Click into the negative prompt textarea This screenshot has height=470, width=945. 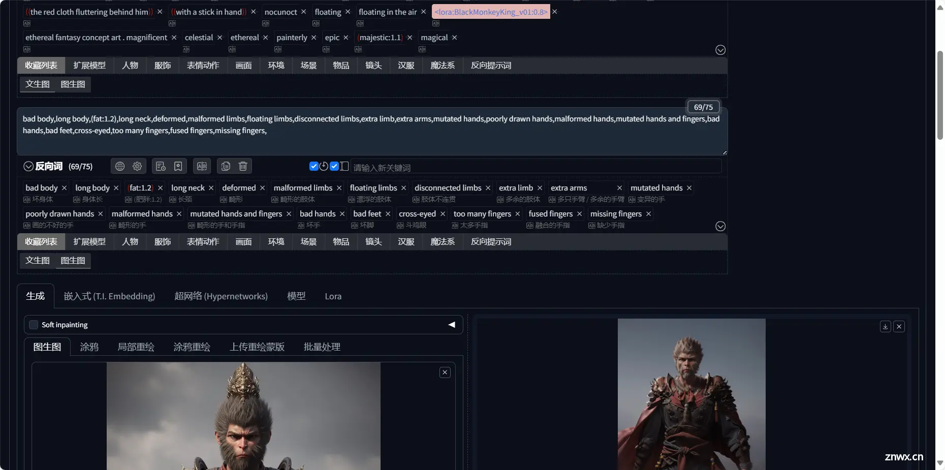click(x=372, y=131)
